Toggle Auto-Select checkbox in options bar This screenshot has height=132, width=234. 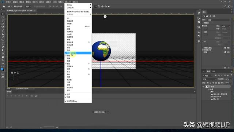coord(15,7)
